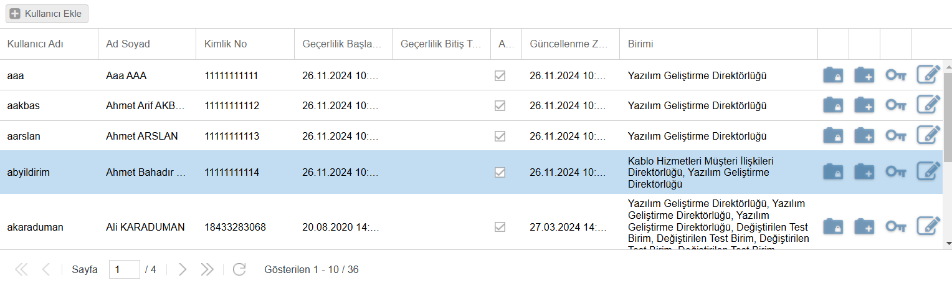Click the edit icon for user aaa
Screen dimensions: 952x288
pos(928,75)
